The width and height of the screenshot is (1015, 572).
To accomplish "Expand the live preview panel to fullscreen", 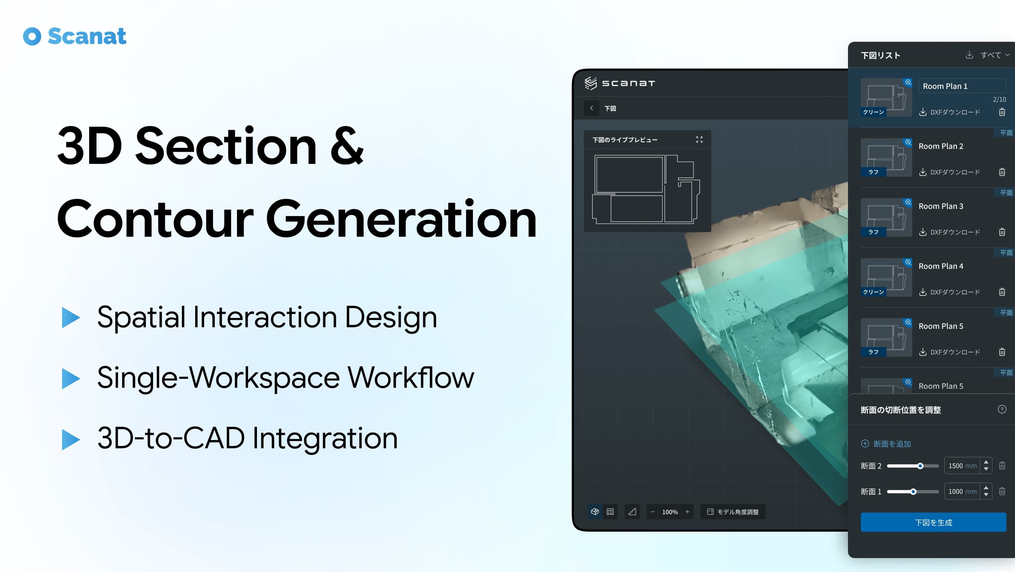I will pyautogui.click(x=699, y=140).
